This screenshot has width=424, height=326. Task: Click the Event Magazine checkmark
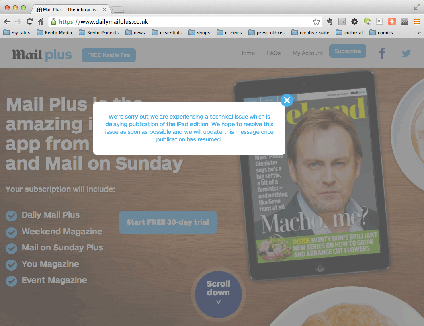point(11,281)
